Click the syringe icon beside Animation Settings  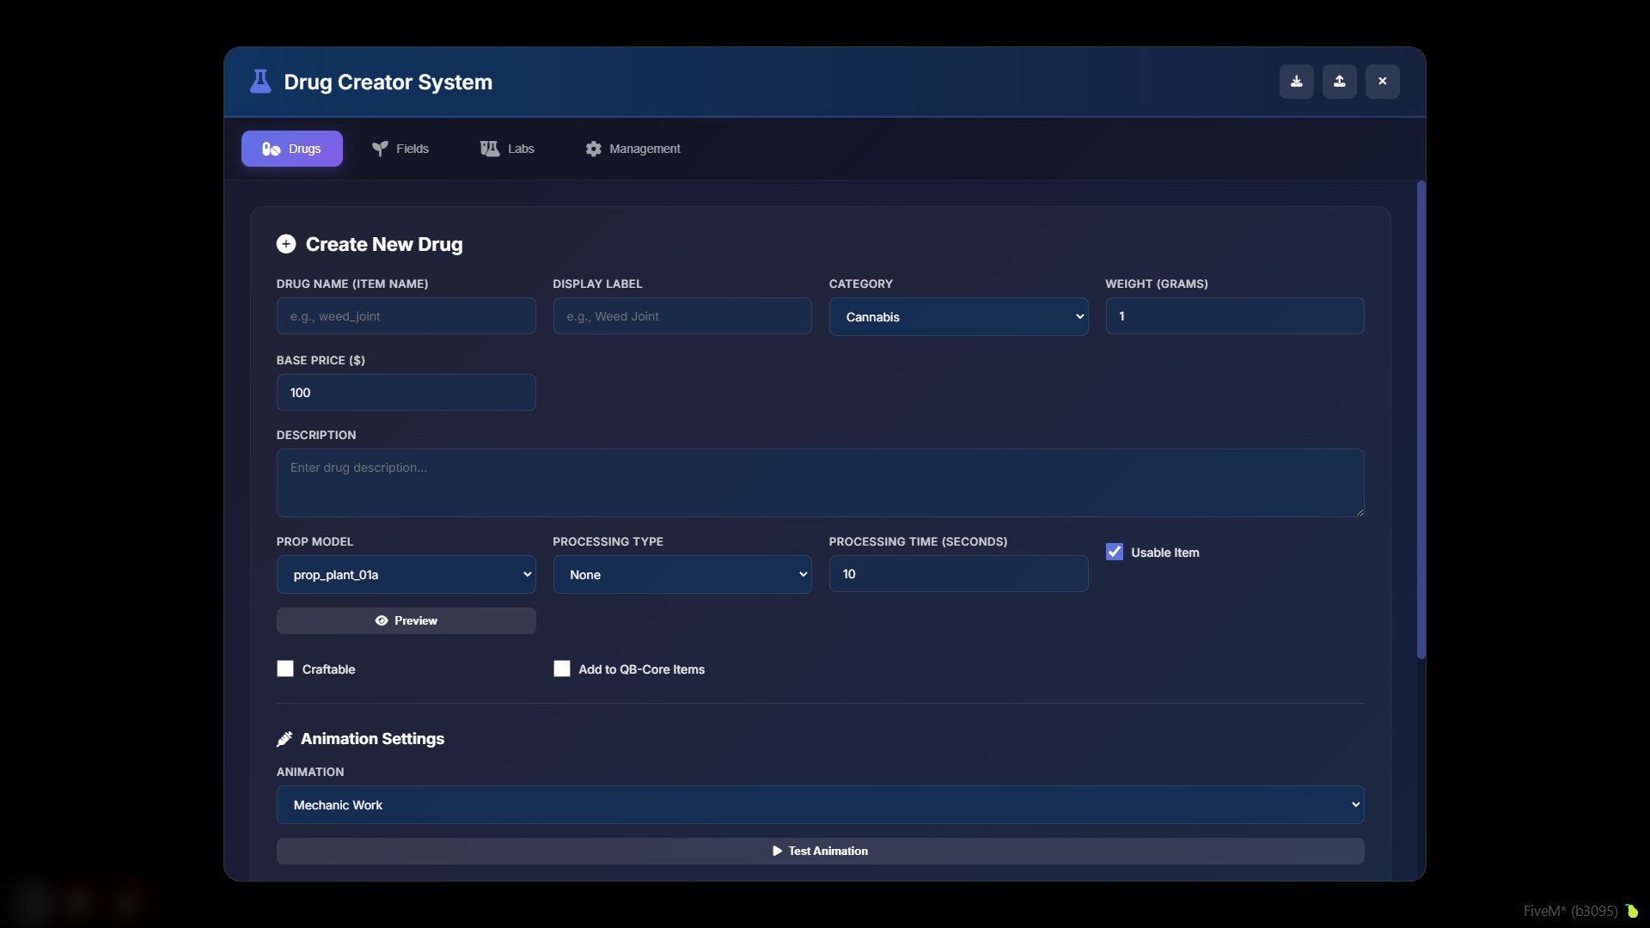[x=284, y=739]
